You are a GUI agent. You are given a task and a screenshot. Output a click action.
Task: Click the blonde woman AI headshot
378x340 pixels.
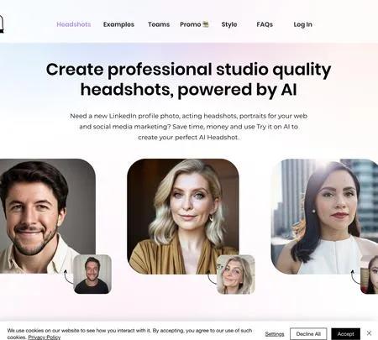point(183,217)
